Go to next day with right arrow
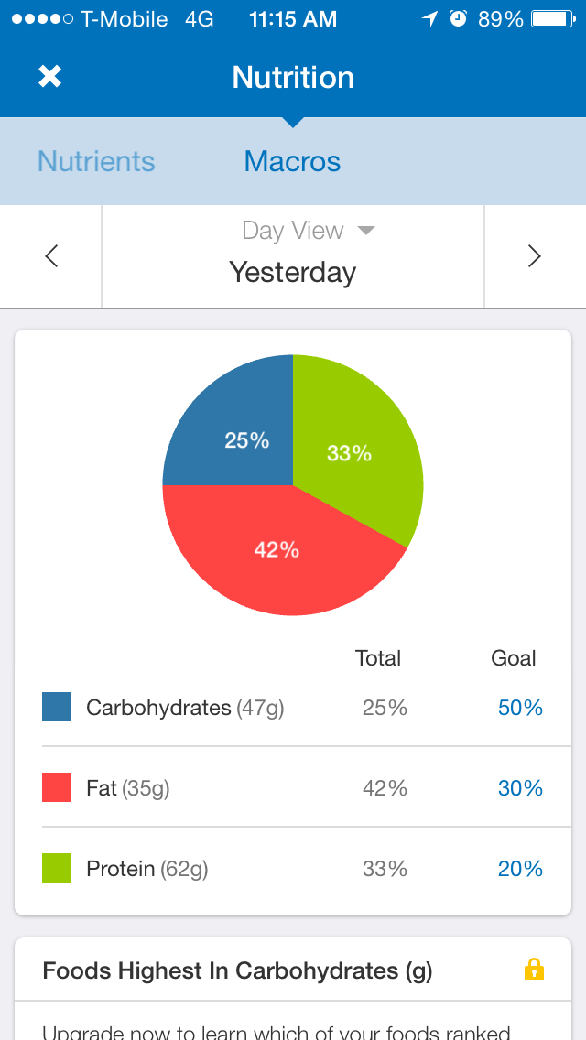The image size is (586, 1040). click(x=535, y=256)
